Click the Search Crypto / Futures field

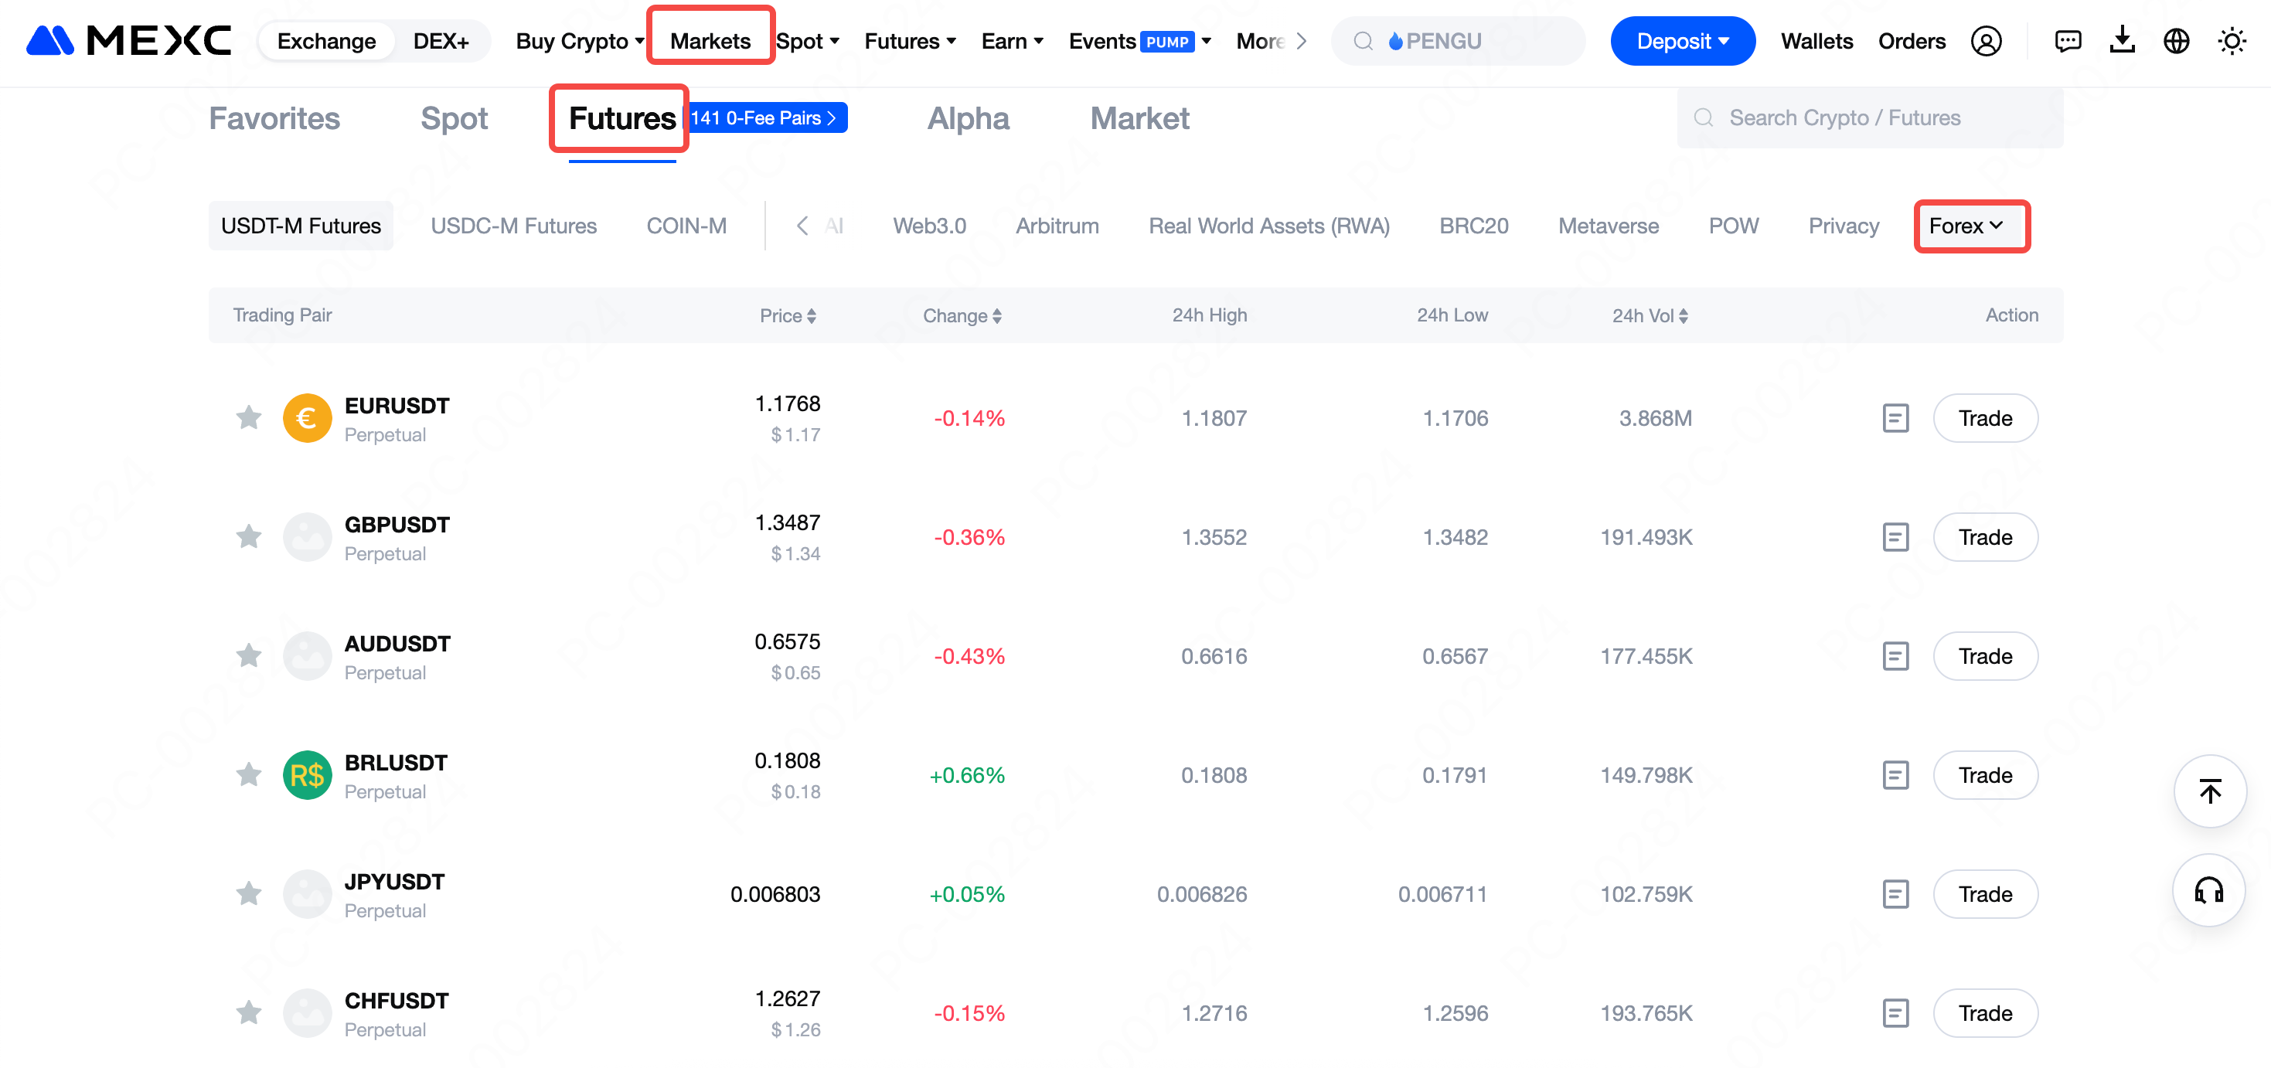1869,118
